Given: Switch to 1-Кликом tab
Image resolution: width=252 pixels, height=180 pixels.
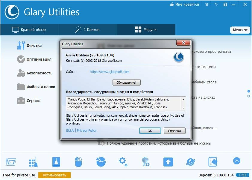Looking at the screenshot, I should click(88, 30).
